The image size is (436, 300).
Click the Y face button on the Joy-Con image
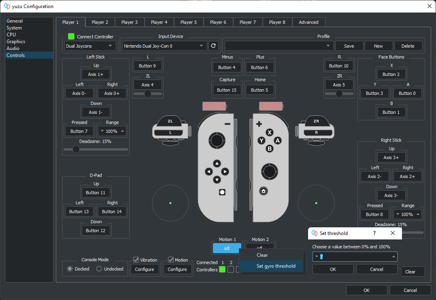262,141
